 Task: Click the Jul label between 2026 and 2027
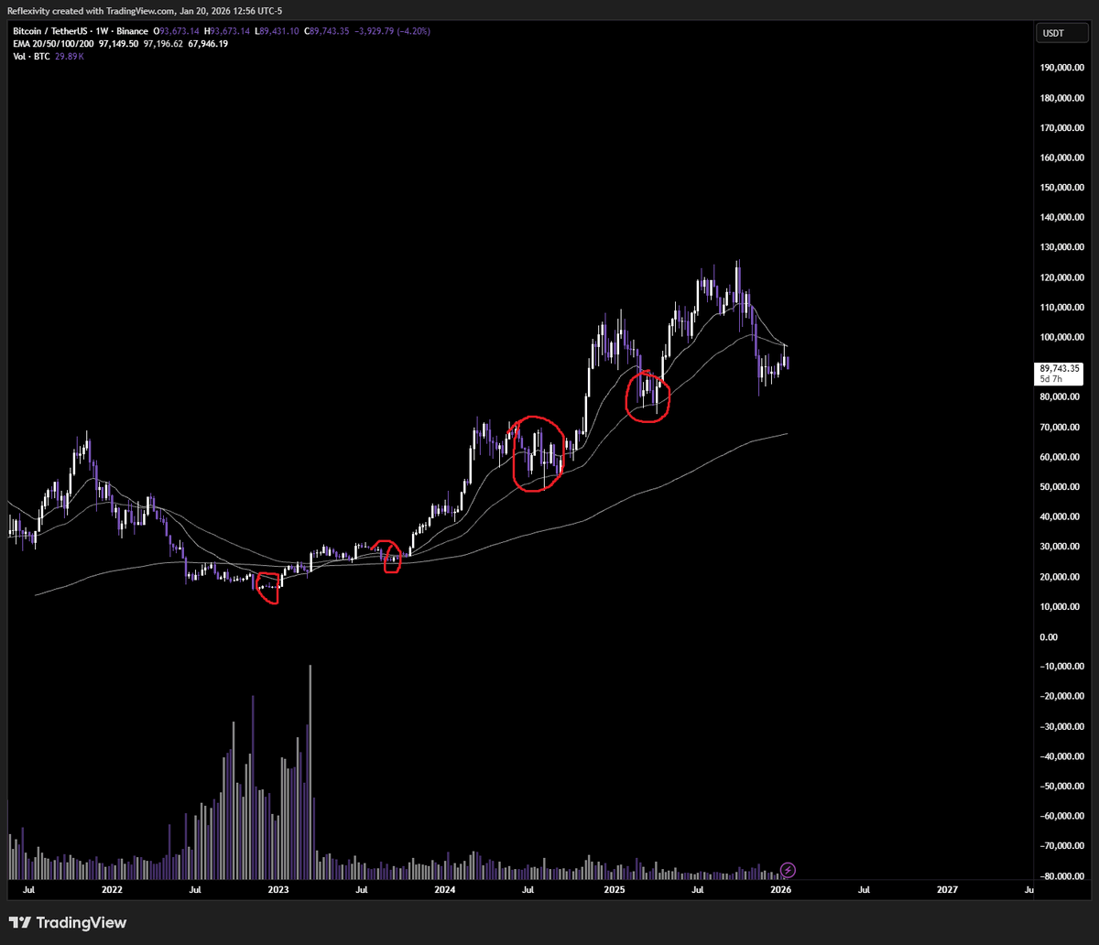pos(864,889)
